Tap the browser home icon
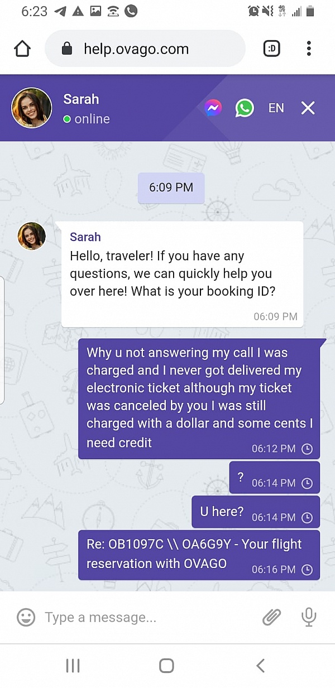Screen dimensions: 335x688 coord(22,49)
